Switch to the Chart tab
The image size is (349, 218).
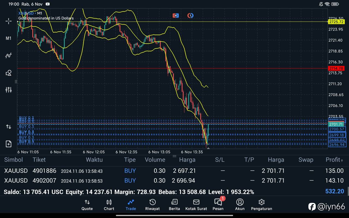[109, 205]
